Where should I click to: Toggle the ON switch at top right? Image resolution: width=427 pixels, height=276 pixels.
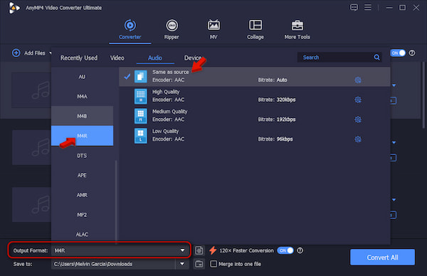[398, 53]
